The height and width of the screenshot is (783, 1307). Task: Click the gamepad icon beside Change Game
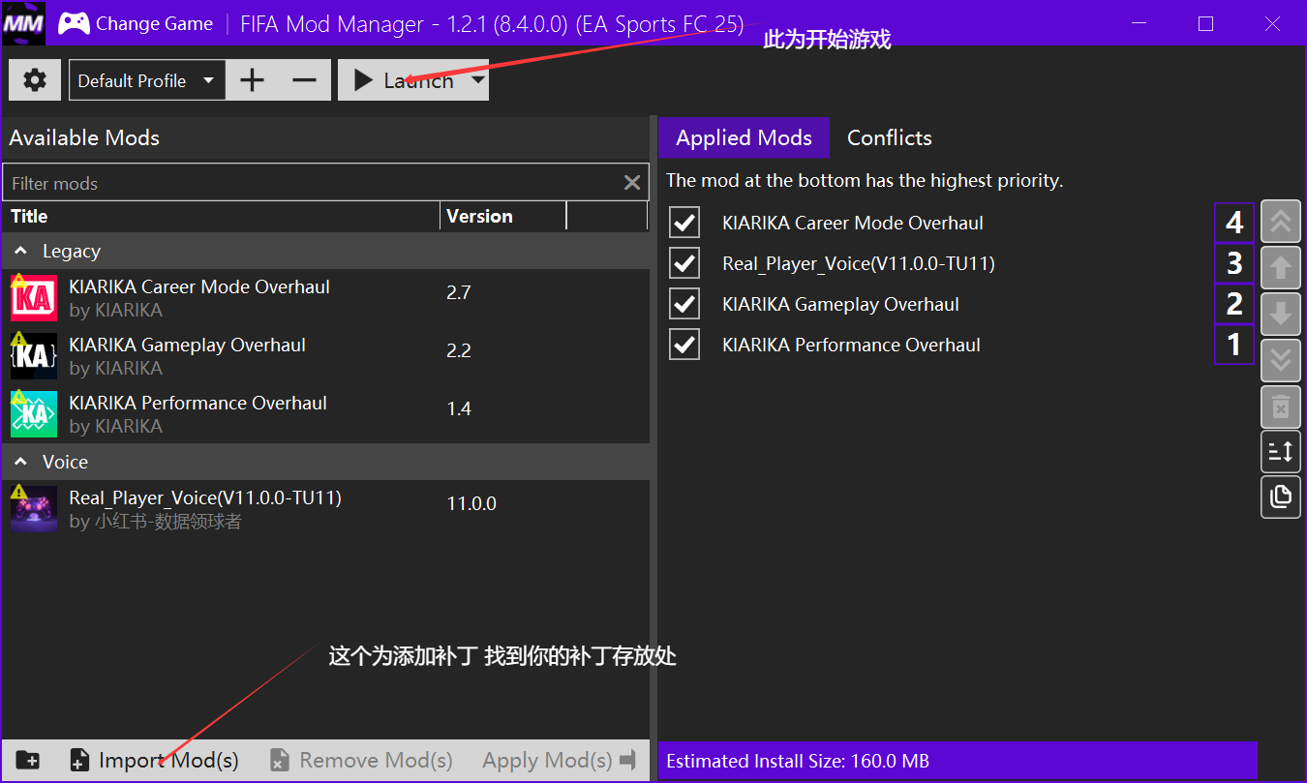coord(74,24)
